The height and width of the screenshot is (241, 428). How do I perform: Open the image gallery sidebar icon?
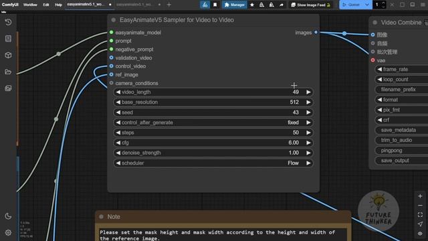click(8, 88)
